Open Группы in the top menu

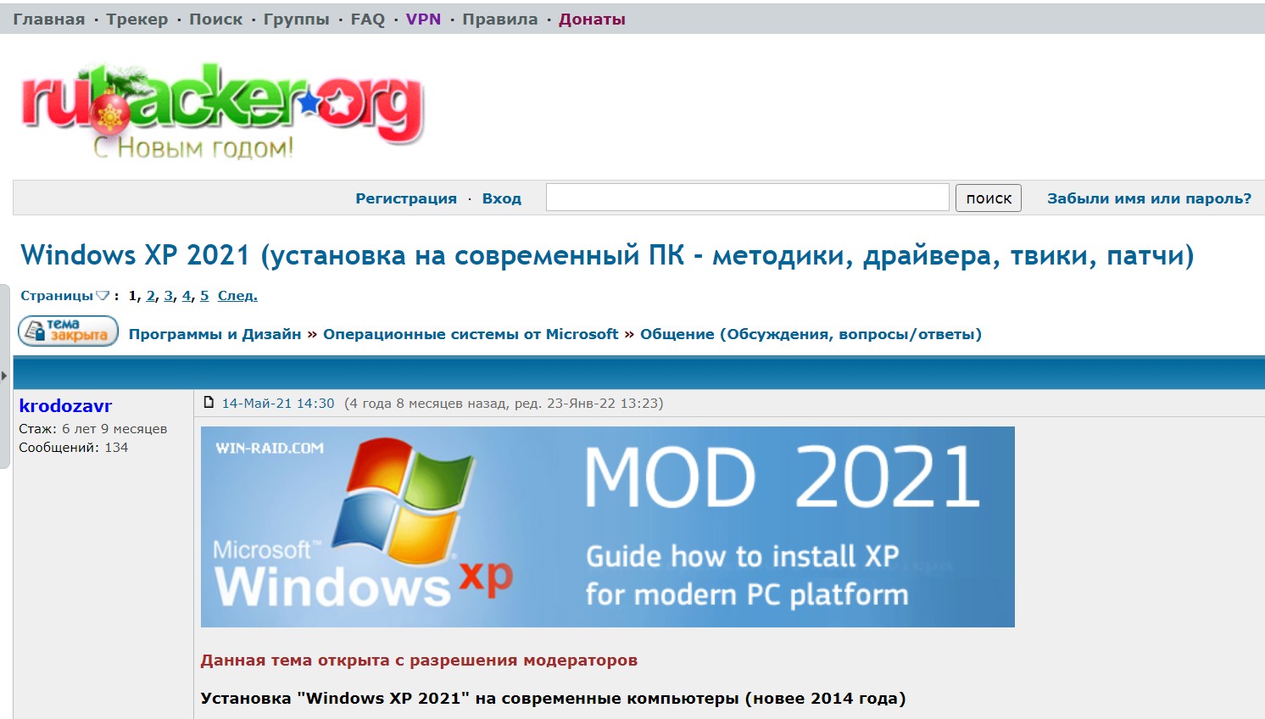(296, 20)
